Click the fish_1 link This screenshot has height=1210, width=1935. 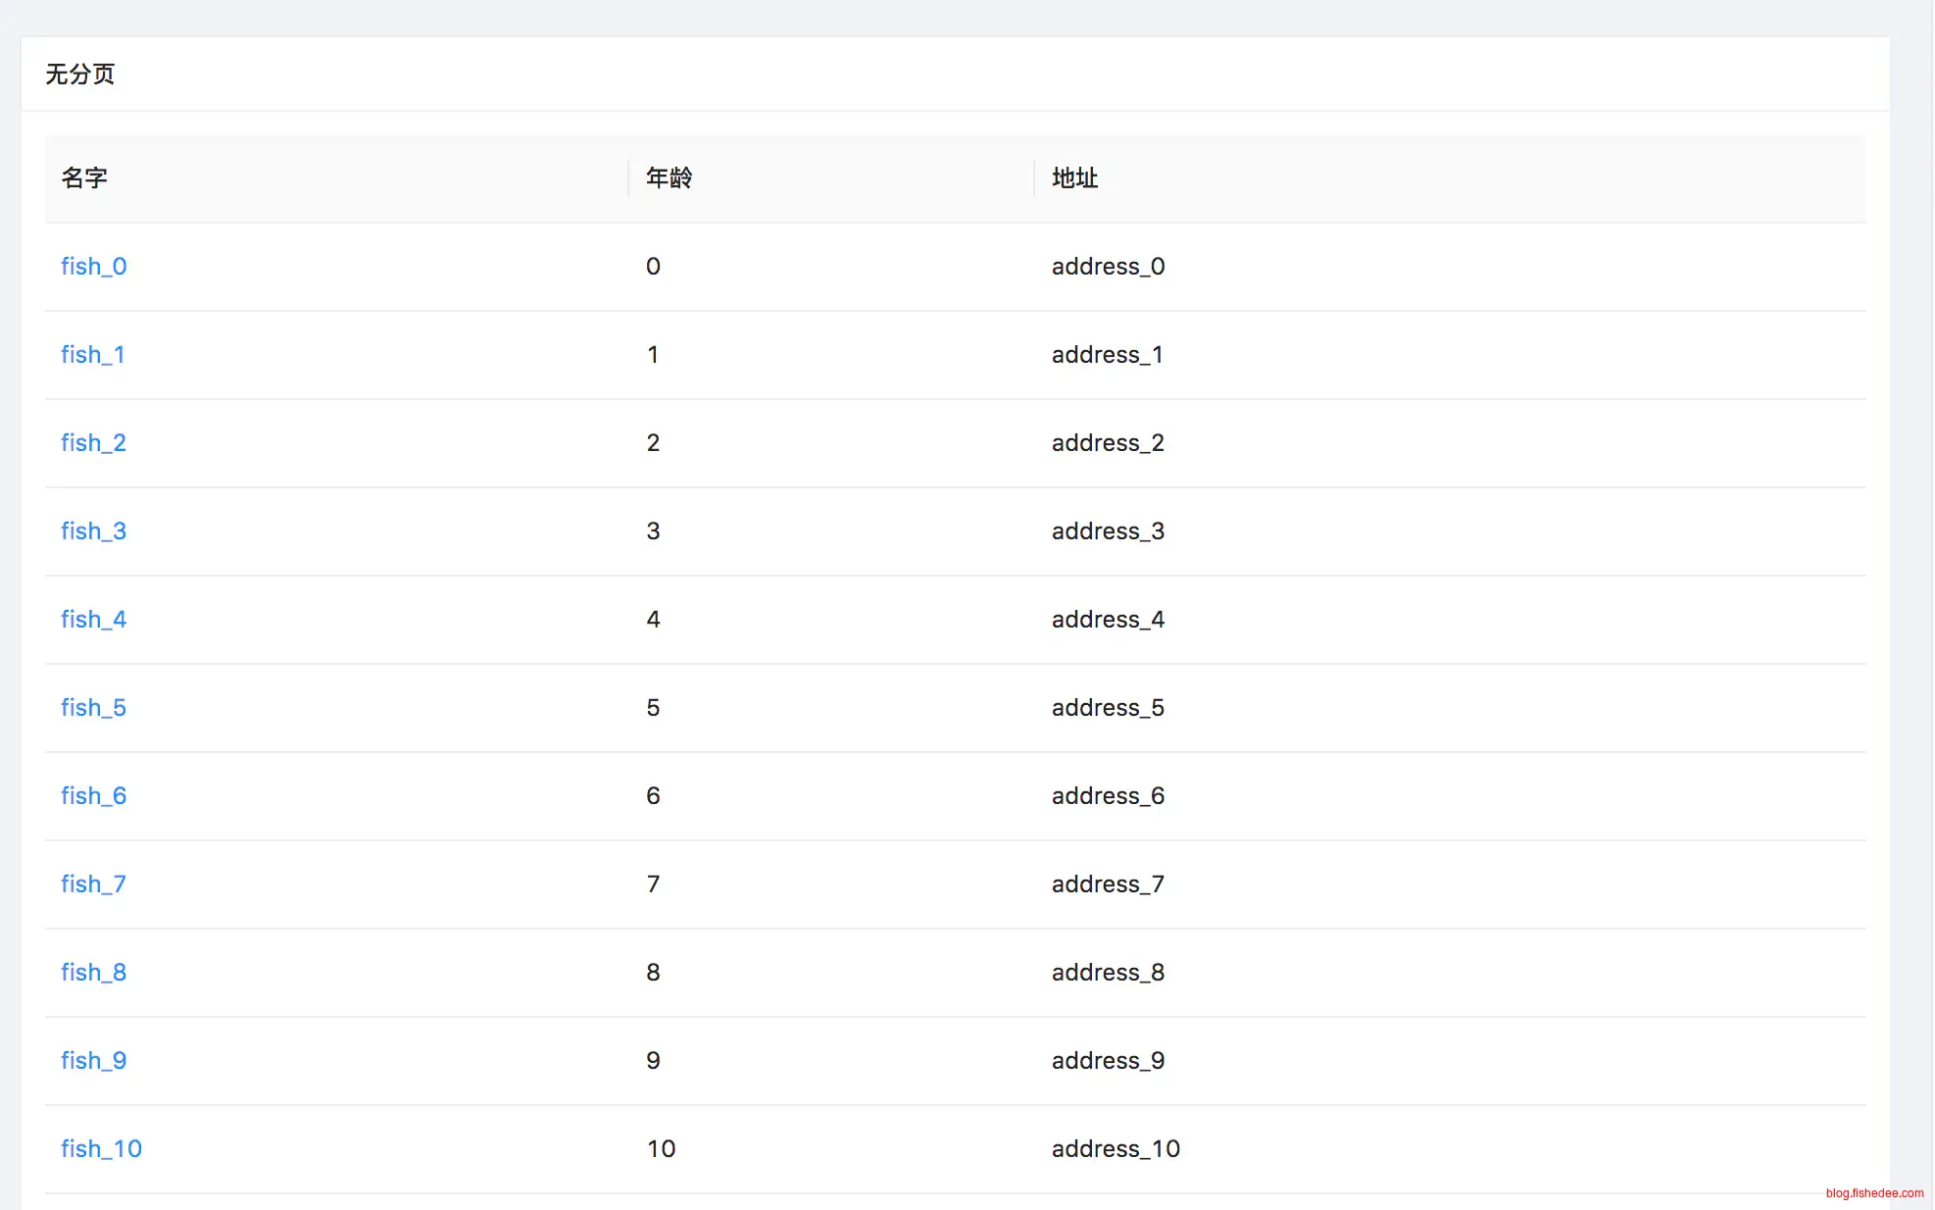point(92,355)
